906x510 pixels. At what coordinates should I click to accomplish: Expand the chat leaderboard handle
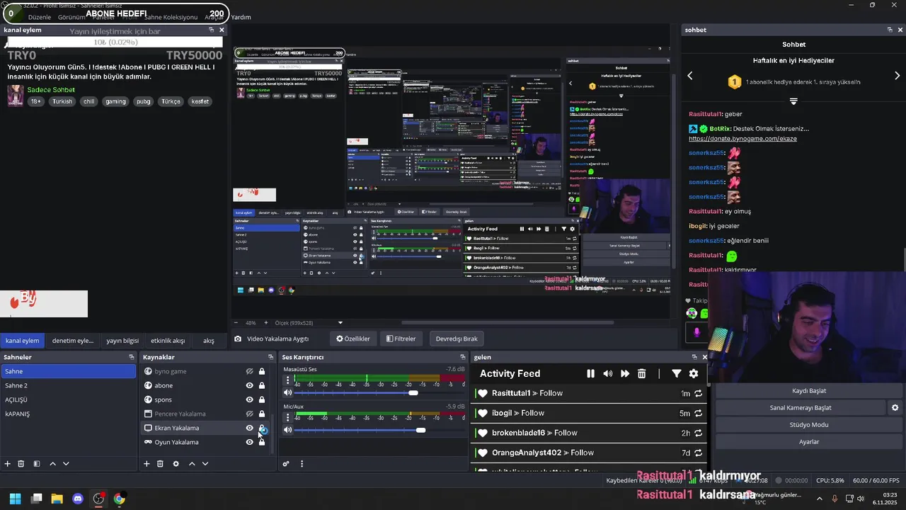point(793,102)
